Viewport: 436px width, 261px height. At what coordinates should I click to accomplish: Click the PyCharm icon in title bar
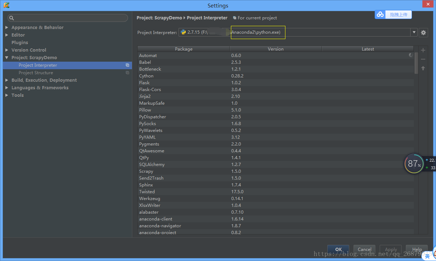tap(6, 5)
